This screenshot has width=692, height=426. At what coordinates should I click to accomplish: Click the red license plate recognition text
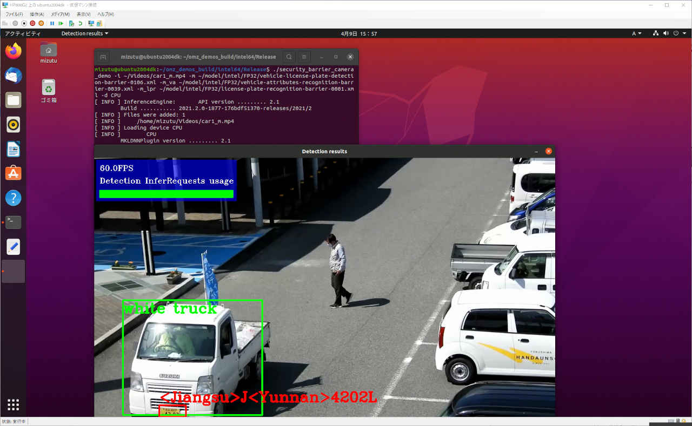pos(269,398)
